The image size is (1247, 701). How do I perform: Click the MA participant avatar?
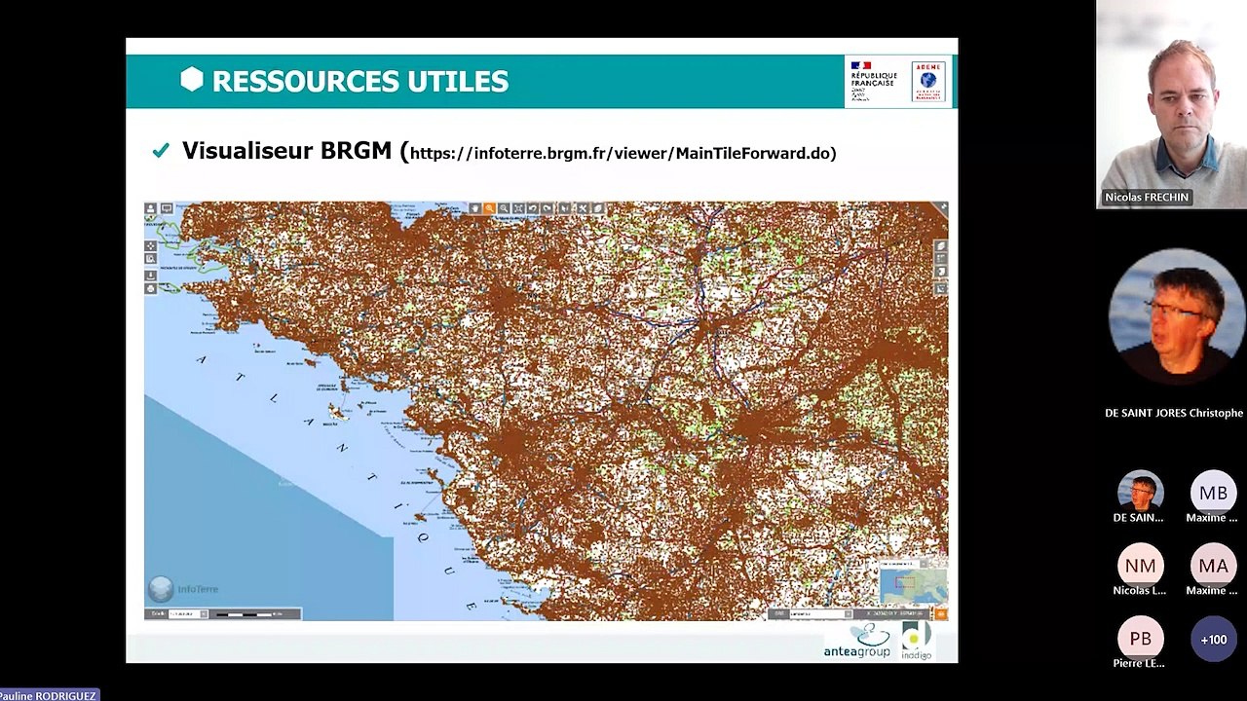click(1213, 566)
